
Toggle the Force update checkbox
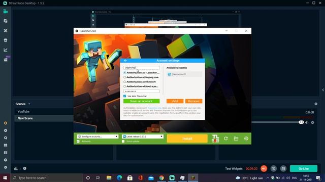pyautogui.click(x=123, y=142)
